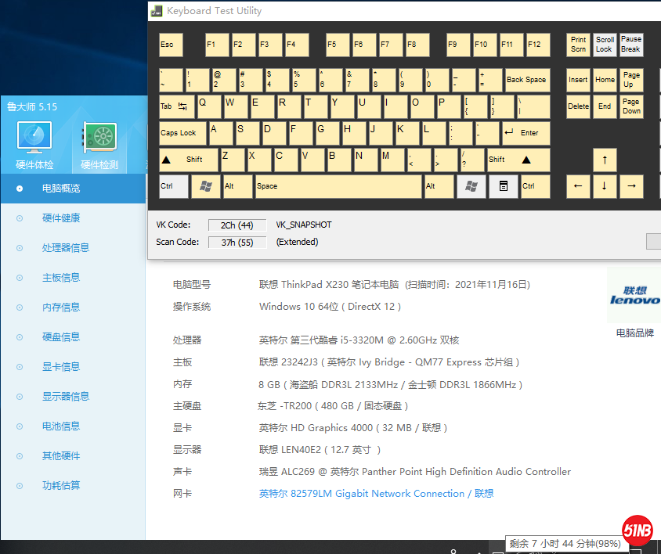The width and height of the screenshot is (661, 554).
Task: Click the Windows 10 64位 OS text
Action: (330, 307)
